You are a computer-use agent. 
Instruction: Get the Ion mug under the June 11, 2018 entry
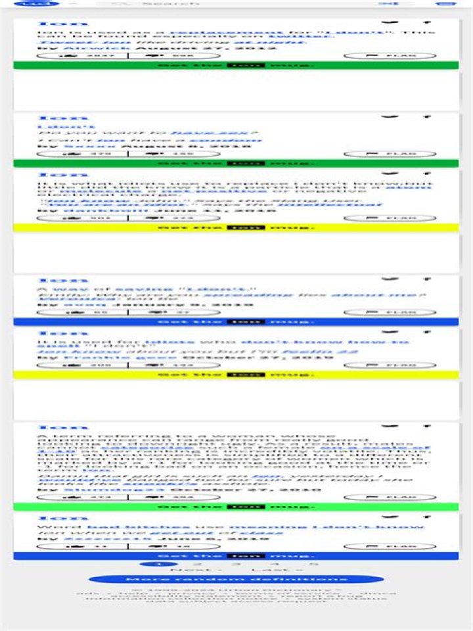[236, 228]
